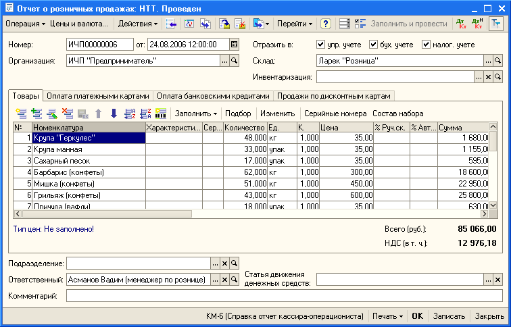Click the Грильяж (конфеты) cell
The height and width of the screenshot is (327, 511).
(x=89, y=195)
